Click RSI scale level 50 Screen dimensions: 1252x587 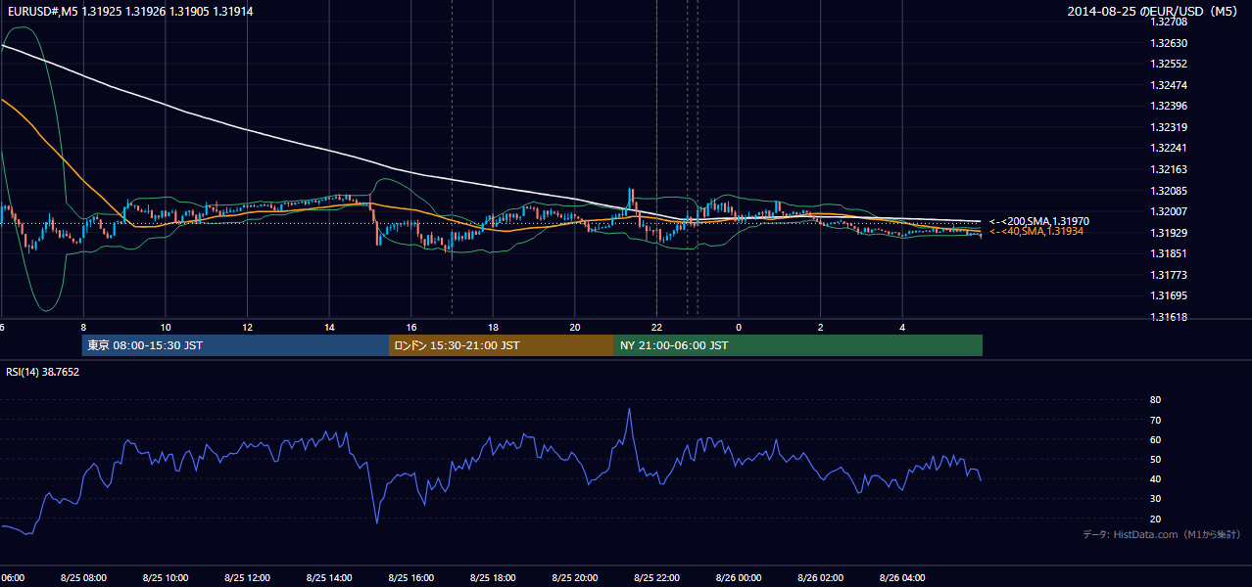point(1155,459)
